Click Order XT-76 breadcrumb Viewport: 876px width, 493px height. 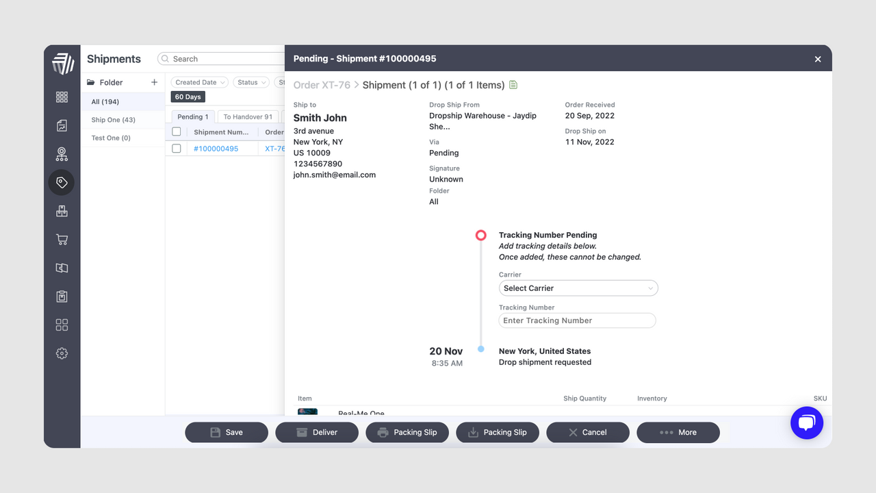click(322, 85)
